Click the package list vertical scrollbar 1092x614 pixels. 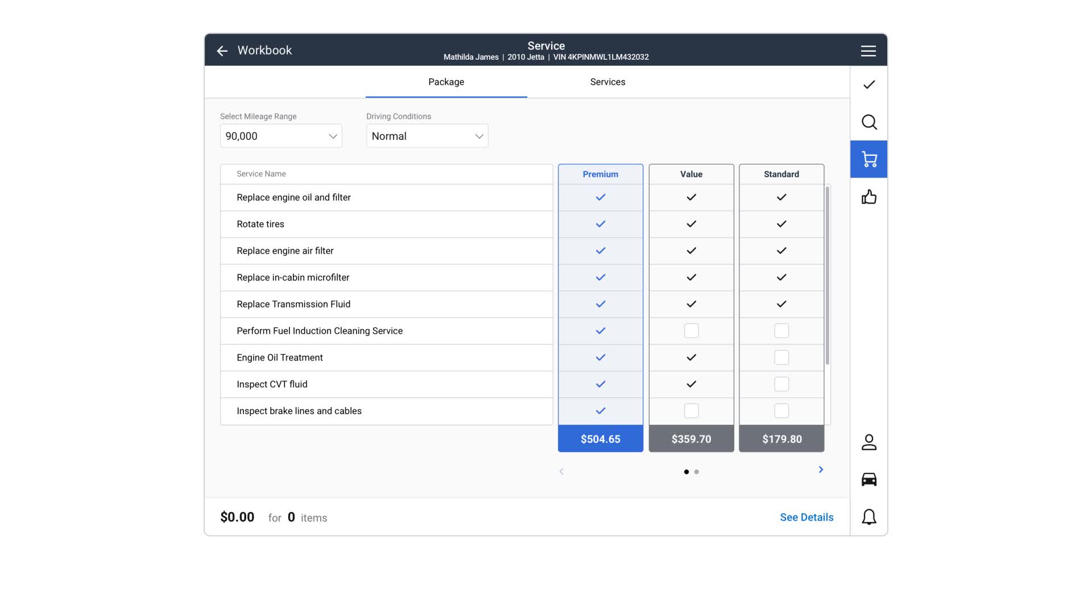pyautogui.click(x=827, y=276)
